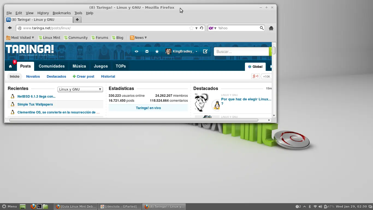Show the desktop using the green panel icon
This screenshot has height=210, width=373.
pos(23,206)
